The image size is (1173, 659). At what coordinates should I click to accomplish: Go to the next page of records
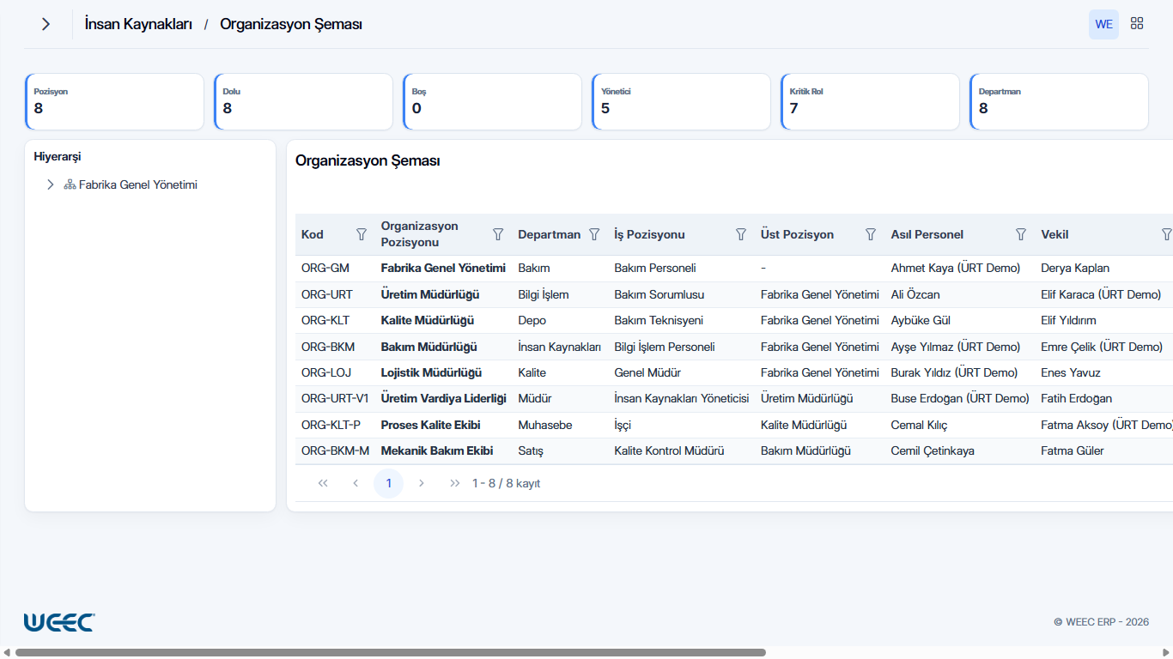click(421, 483)
